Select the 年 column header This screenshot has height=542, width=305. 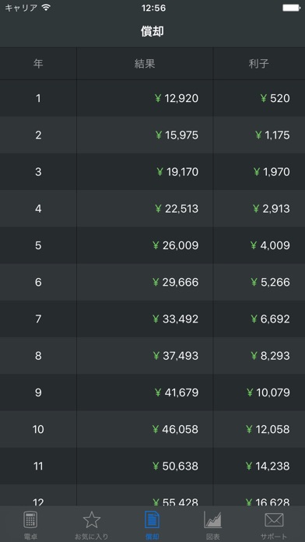tap(38, 64)
